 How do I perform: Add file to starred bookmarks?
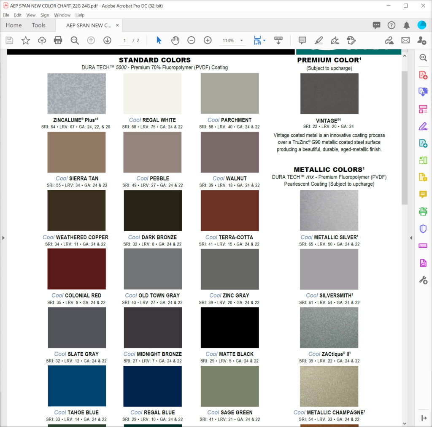tap(26, 41)
